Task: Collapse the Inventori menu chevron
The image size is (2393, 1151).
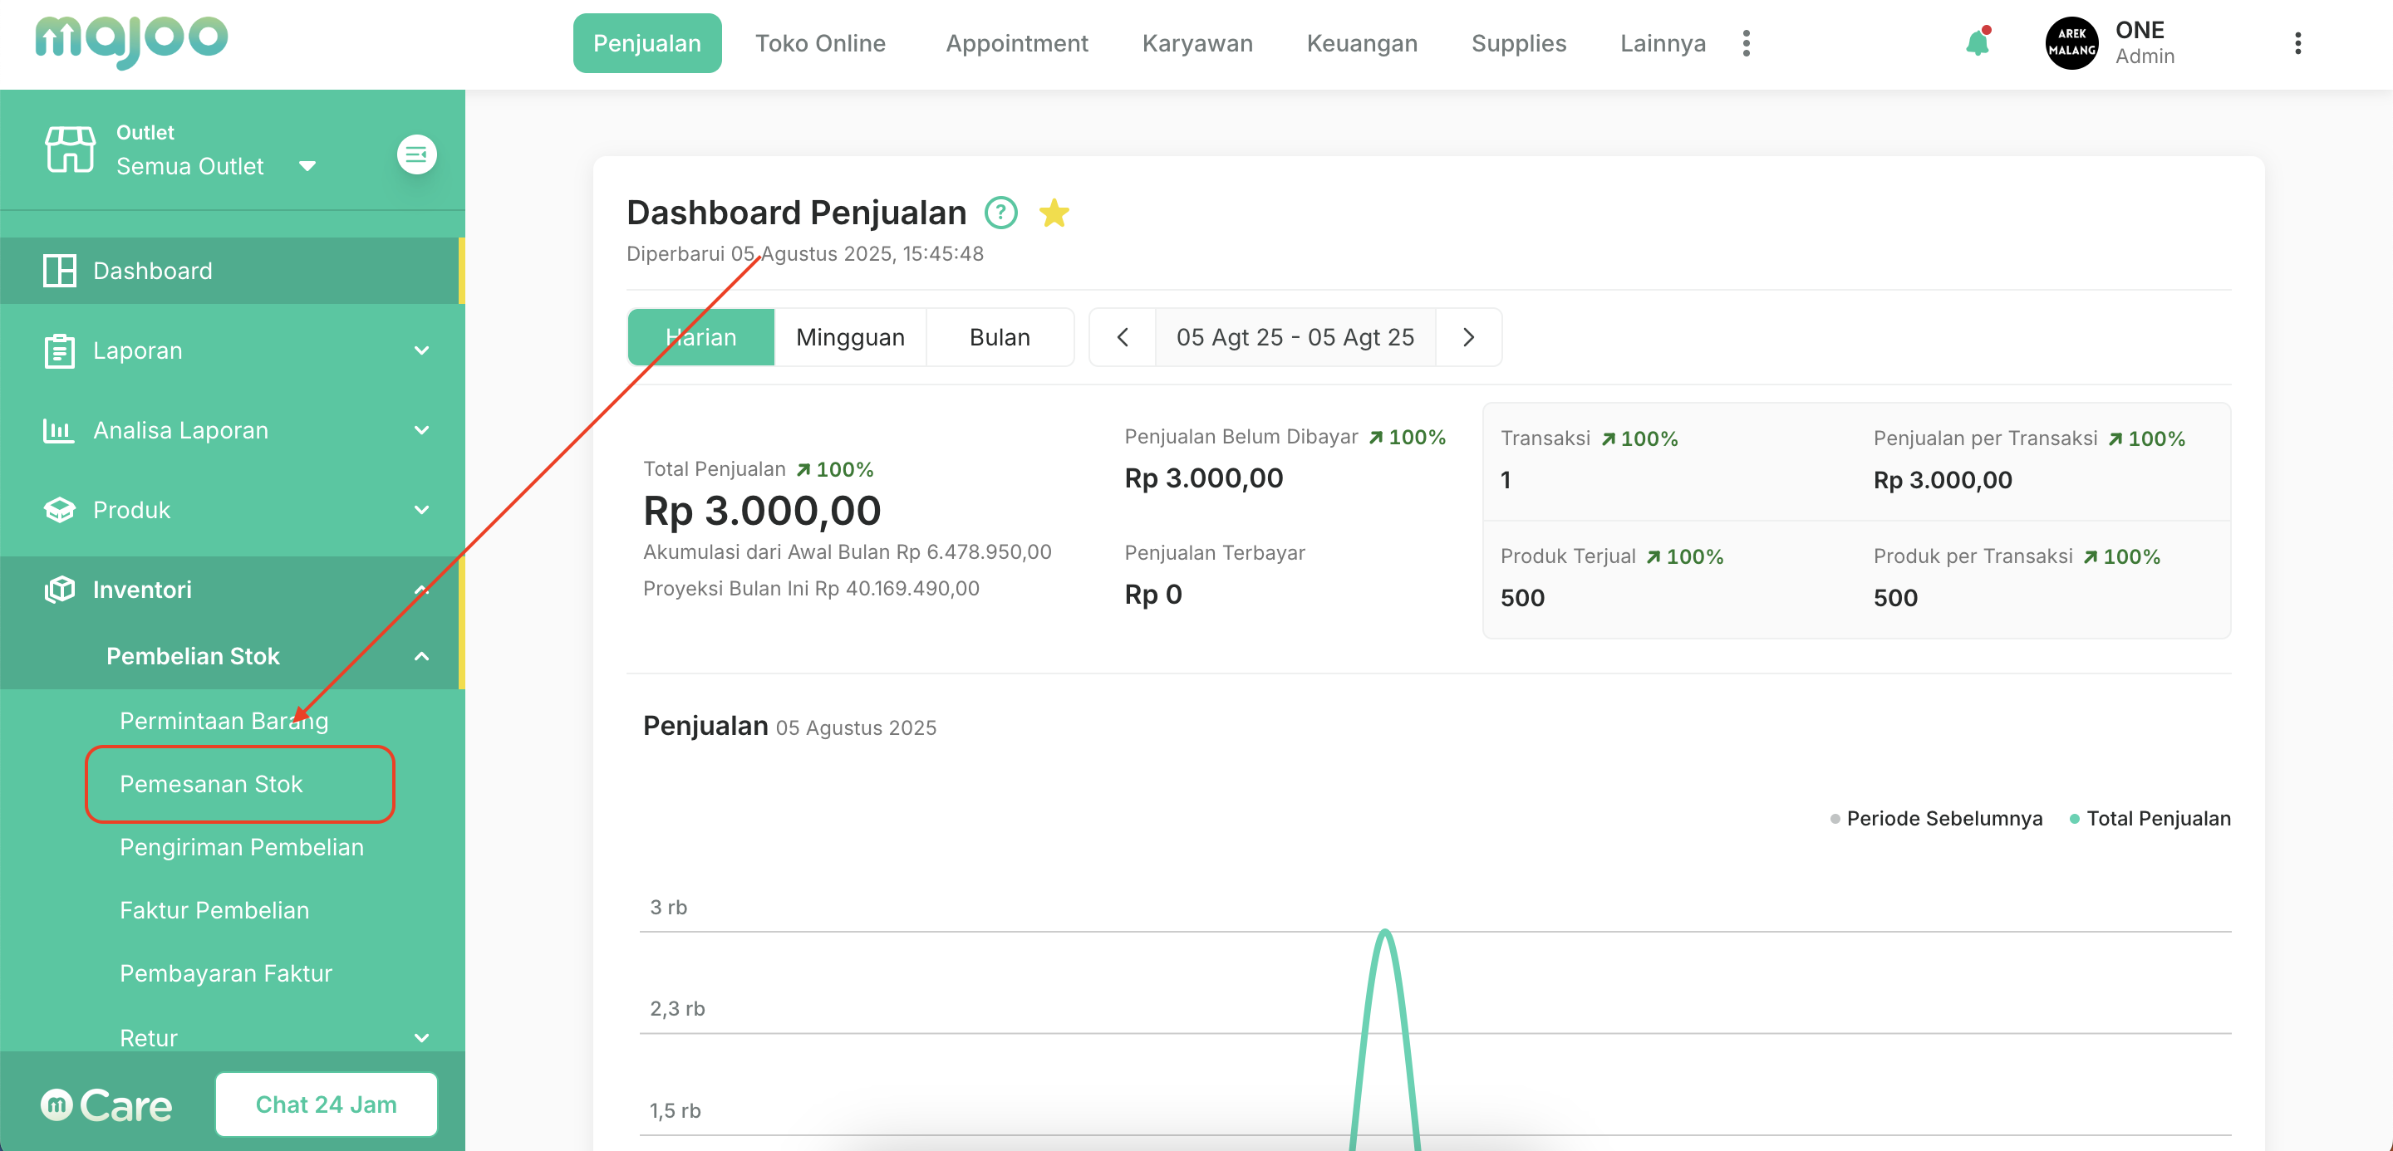Action: pyautogui.click(x=422, y=590)
